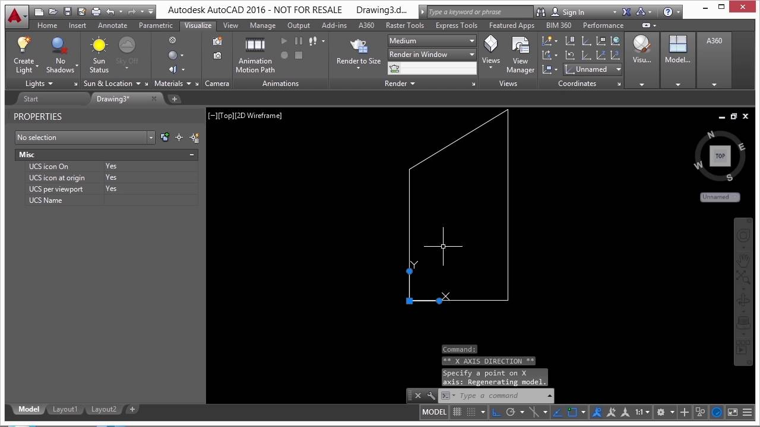This screenshot has height=427, width=760.
Task: Open the No selection dropdown in Properties
Action: [85, 138]
